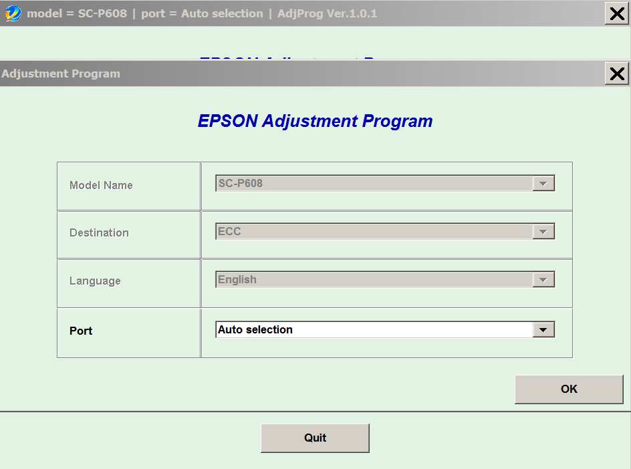Expand the Model Name dropdown arrow
This screenshot has width=631, height=469.
(543, 184)
